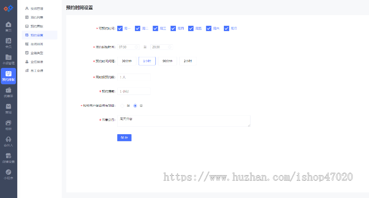The width and height of the screenshot is (369, 198).
Task: Uncheck the 周六 Saturday checkbox
Action: [x=209, y=28]
